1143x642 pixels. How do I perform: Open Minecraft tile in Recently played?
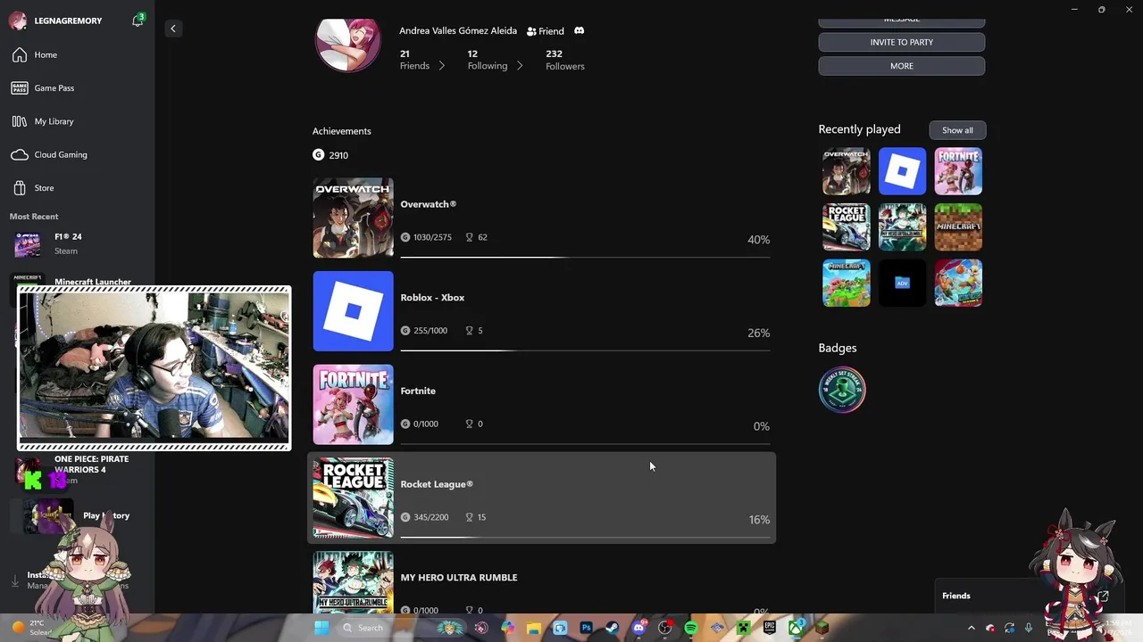[x=958, y=226]
